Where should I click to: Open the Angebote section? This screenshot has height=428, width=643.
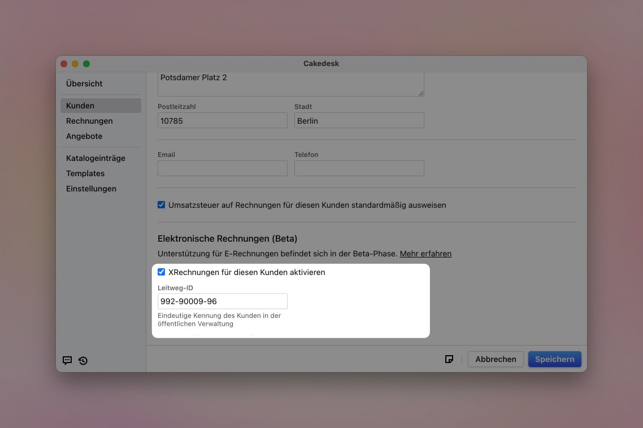pos(84,136)
